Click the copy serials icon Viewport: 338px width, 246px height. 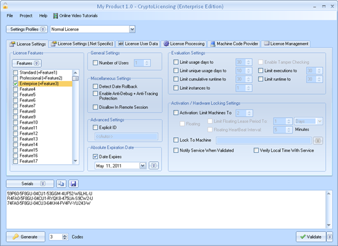(x=61, y=184)
